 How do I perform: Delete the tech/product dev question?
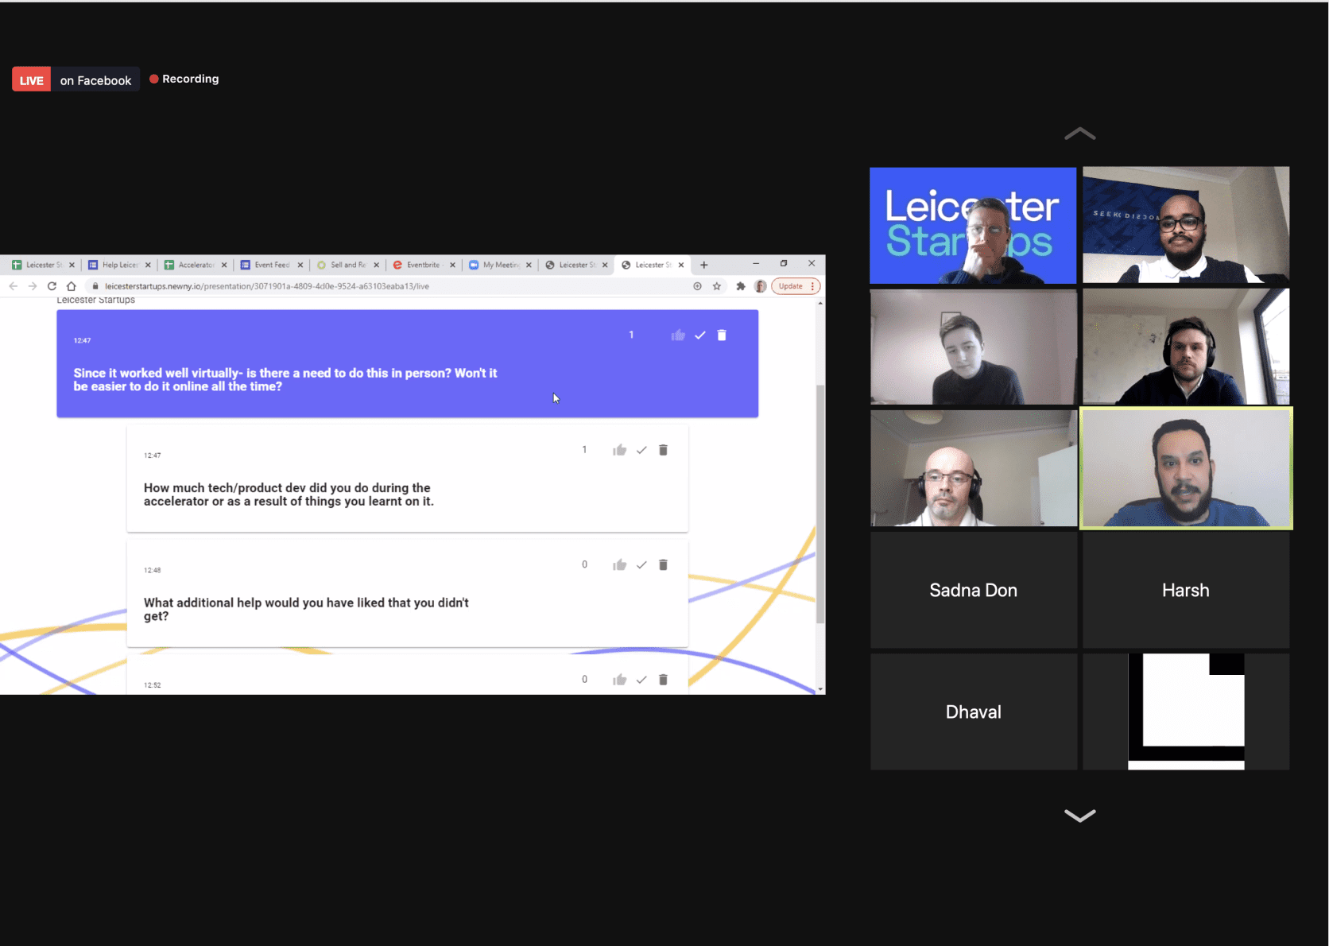coord(663,450)
